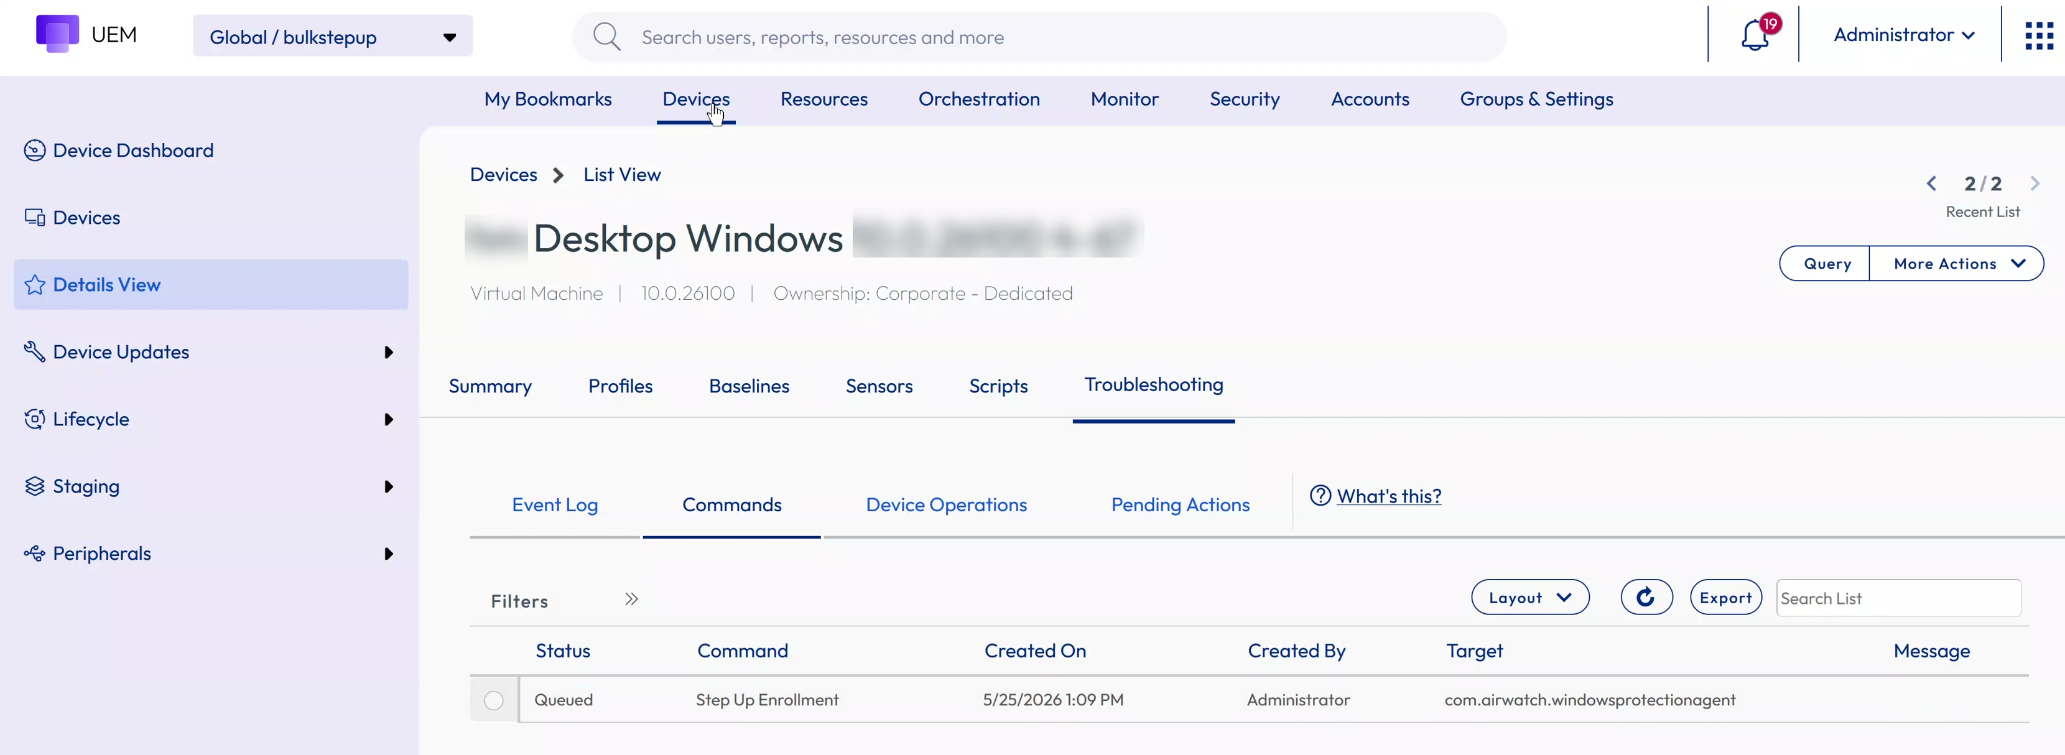Click the What's this help icon

pyautogui.click(x=1319, y=496)
